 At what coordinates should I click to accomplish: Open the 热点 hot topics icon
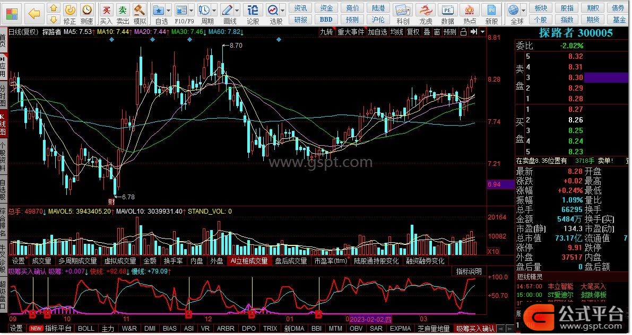(469, 14)
